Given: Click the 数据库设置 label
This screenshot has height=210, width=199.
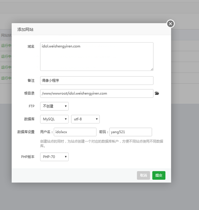Looking at the screenshot, I should pyautogui.click(x=26, y=132).
